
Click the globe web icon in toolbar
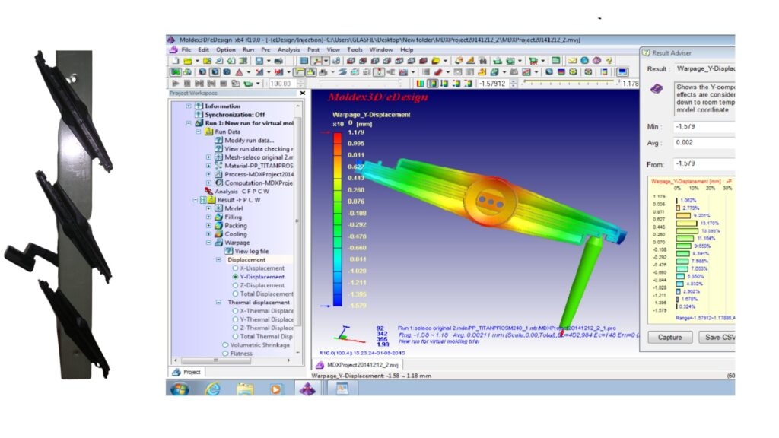tap(585, 61)
